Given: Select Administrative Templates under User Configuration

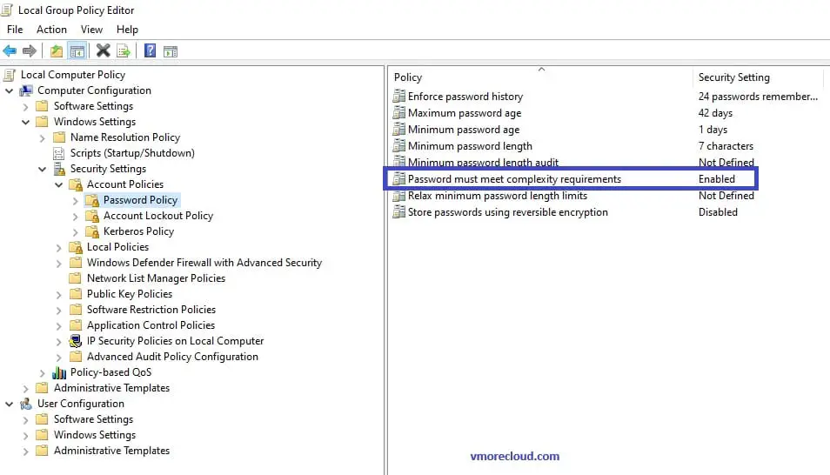Looking at the screenshot, I should (111, 451).
